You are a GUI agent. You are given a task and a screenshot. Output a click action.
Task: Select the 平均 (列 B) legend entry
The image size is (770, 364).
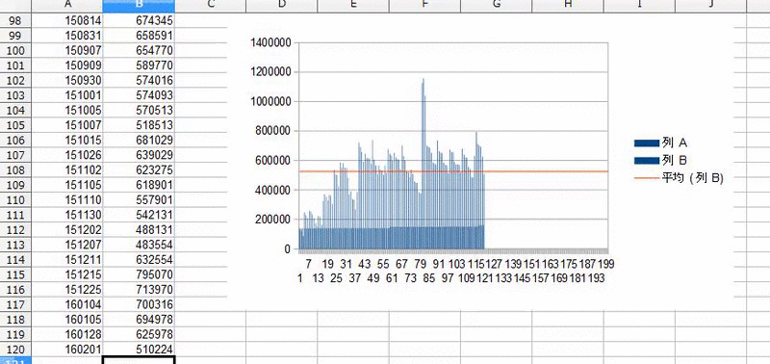[x=680, y=178]
